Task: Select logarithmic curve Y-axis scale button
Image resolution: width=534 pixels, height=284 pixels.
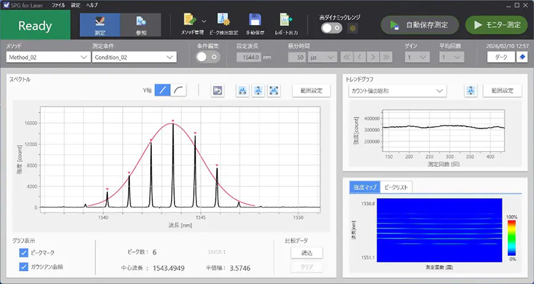Action: pos(179,91)
